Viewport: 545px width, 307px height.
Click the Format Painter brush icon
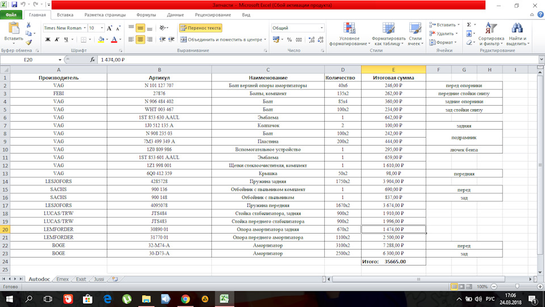[x=28, y=43]
